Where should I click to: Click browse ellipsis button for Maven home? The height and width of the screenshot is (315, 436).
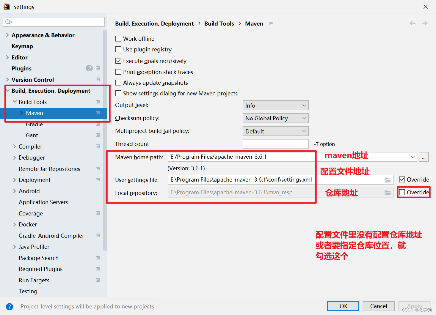point(424,157)
